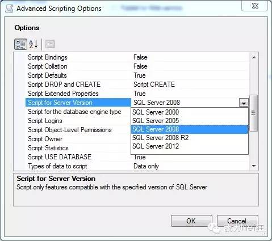Click the scrollbar down arrow
Screen dimensions: 272x241
254,166
